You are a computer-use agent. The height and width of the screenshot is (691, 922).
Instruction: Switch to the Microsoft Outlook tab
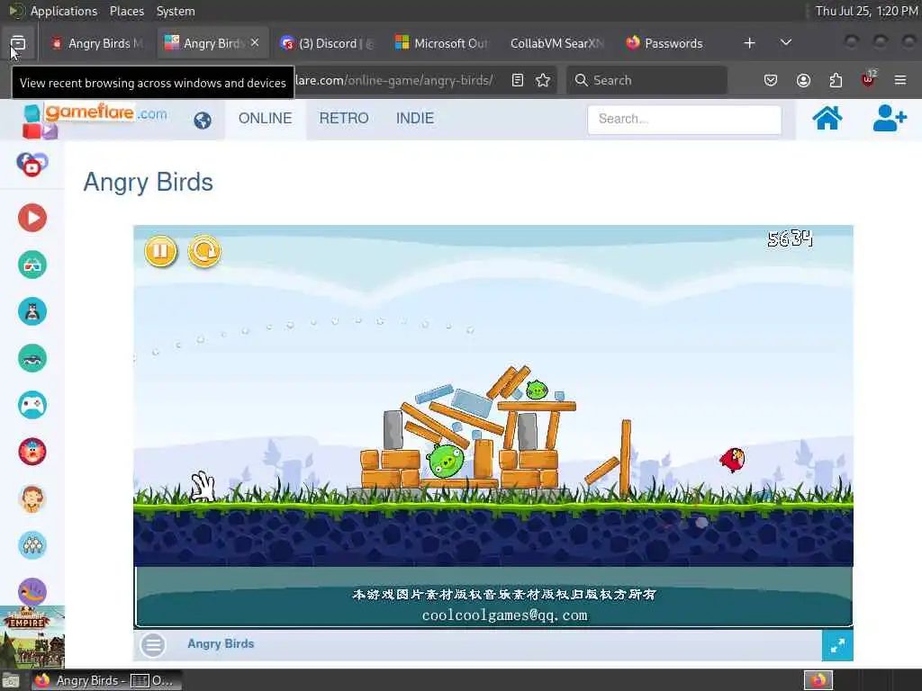[x=441, y=43]
